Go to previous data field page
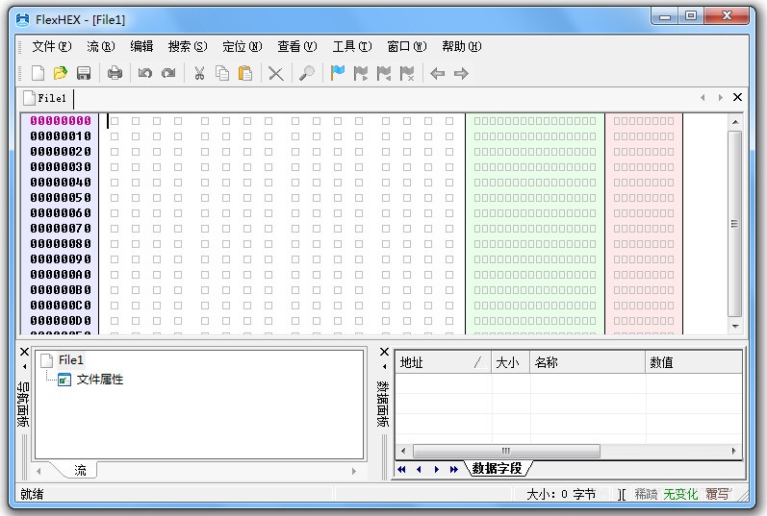 tap(419, 469)
